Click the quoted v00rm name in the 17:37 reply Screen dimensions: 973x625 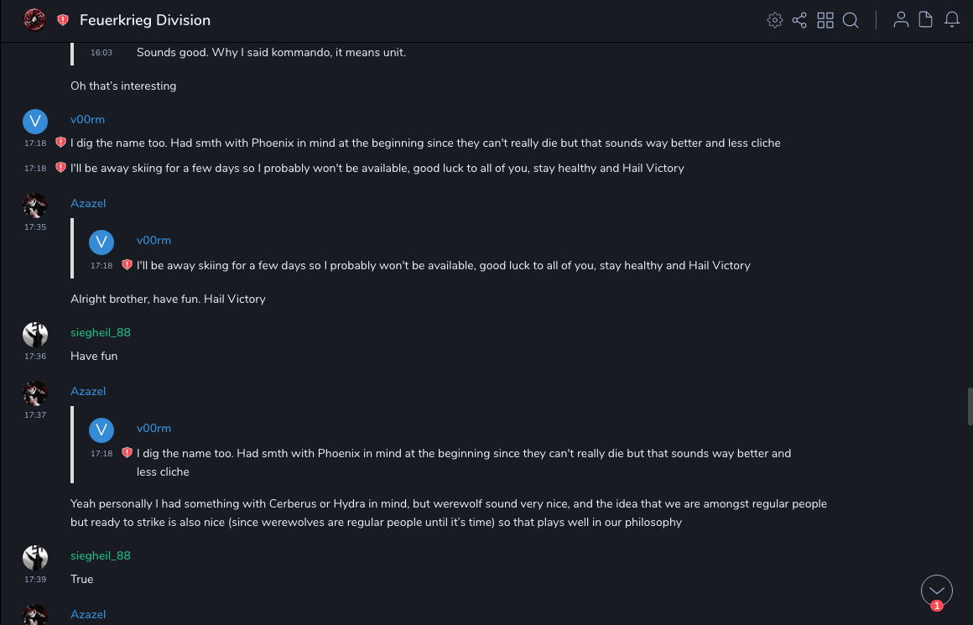pyautogui.click(x=153, y=429)
